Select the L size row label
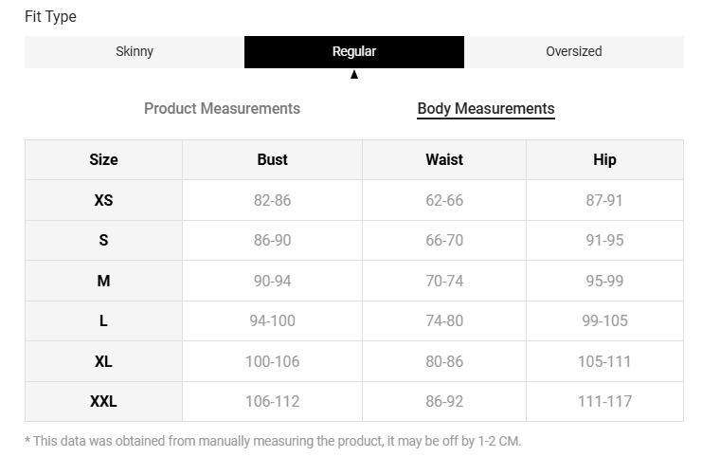The height and width of the screenshot is (475, 702). tap(103, 321)
